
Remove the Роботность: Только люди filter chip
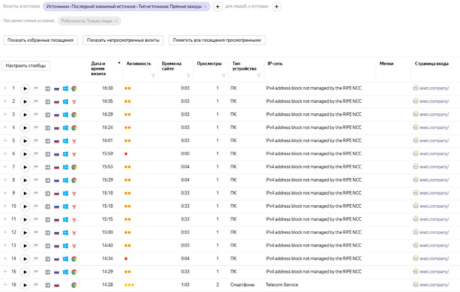(117, 21)
